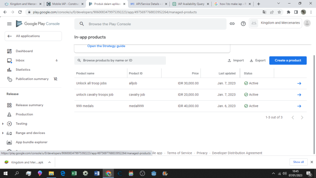Image resolution: width=316 pixels, height=178 pixels.
Task: Click the Show all downloads button
Action: (299, 162)
